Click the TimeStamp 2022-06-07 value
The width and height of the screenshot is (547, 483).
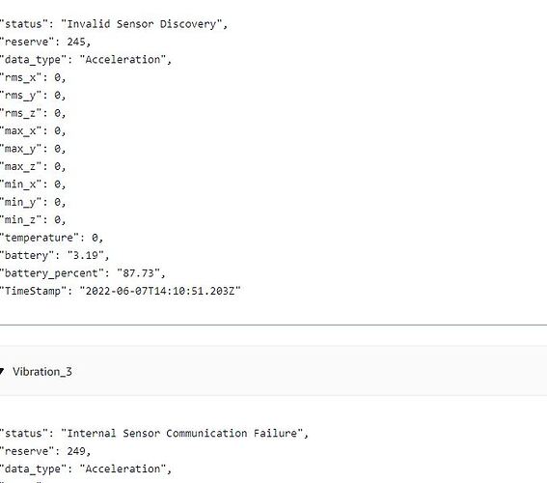click(160, 292)
